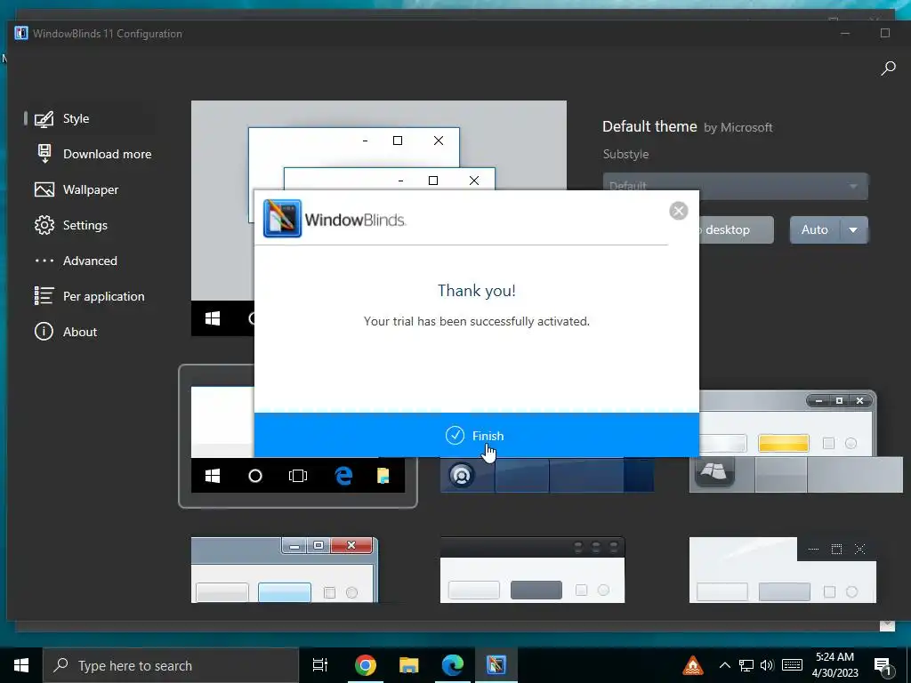911x683 pixels.
Task: Open the Advanced section in the sidebar
Action: (x=90, y=261)
